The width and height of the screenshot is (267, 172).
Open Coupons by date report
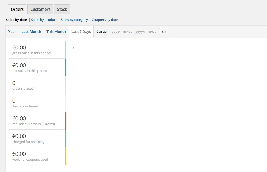pyautogui.click(x=105, y=20)
